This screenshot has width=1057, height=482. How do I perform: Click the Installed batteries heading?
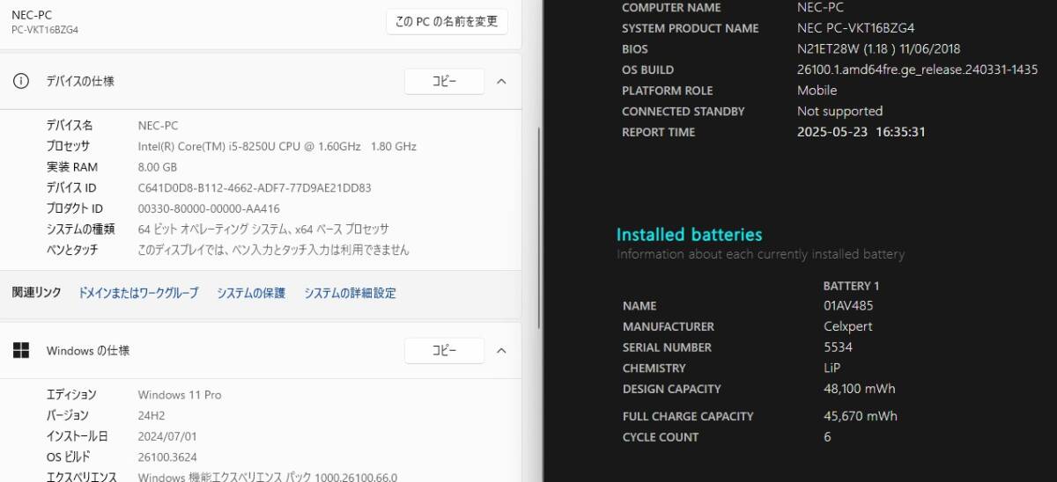689,235
